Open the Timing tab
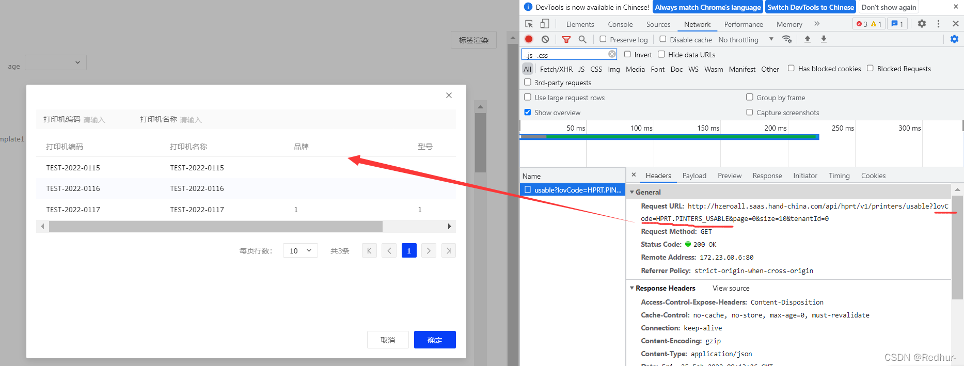Viewport: 964px width, 366px height. 839,176
